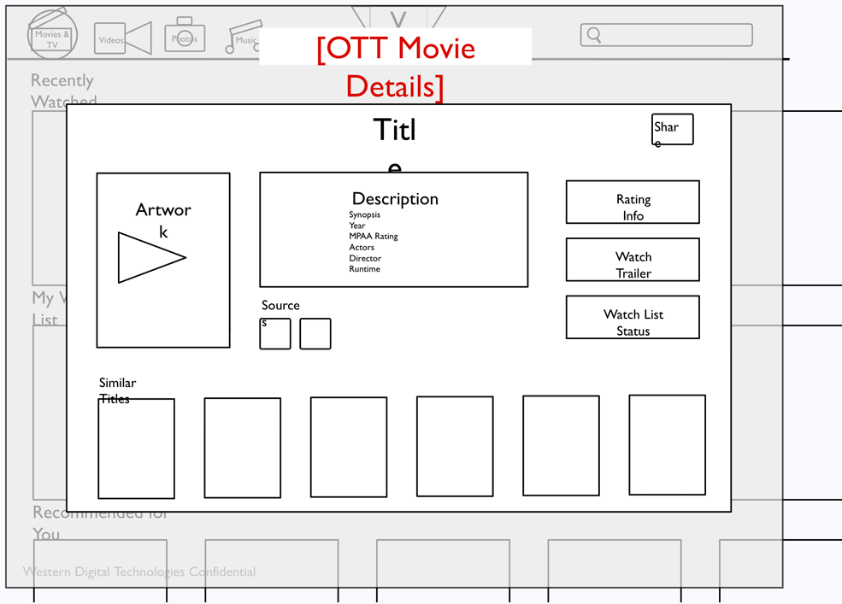Toggle the Share option for the movie
The width and height of the screenshot is (842, 604).
click(671, 129)
